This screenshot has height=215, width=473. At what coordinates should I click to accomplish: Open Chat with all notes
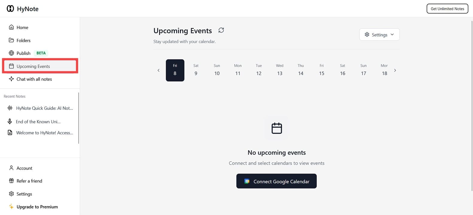[x=40, y=79]
